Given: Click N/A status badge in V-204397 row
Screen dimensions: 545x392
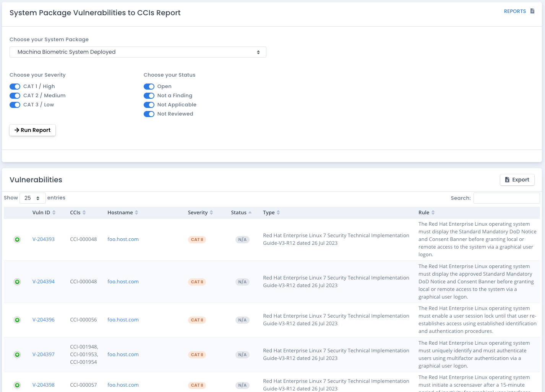Looking at the screenshot, I should (242, 355).
